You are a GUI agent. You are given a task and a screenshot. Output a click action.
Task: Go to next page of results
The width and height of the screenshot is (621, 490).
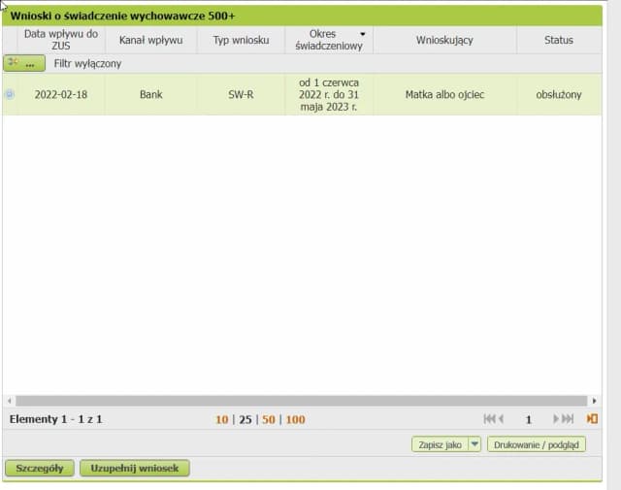pos(558,419)
